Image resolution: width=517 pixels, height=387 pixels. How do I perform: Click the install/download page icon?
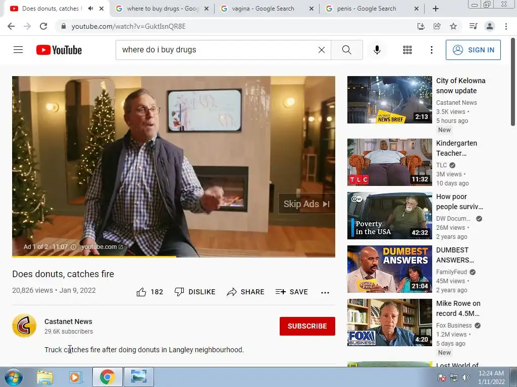[x=421, y=26]
